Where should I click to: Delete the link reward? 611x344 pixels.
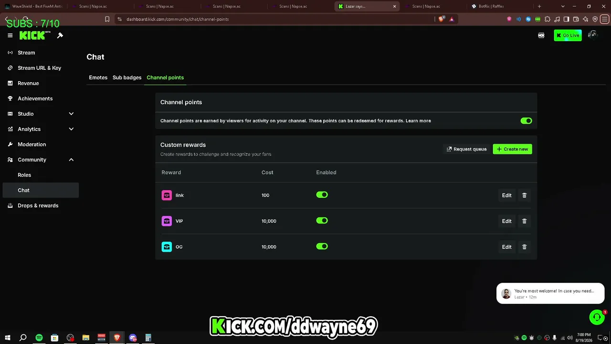tap(524, 195)
